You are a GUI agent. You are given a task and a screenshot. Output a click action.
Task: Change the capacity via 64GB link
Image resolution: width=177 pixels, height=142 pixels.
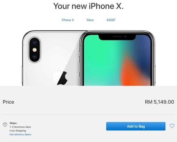pos(110,20)
